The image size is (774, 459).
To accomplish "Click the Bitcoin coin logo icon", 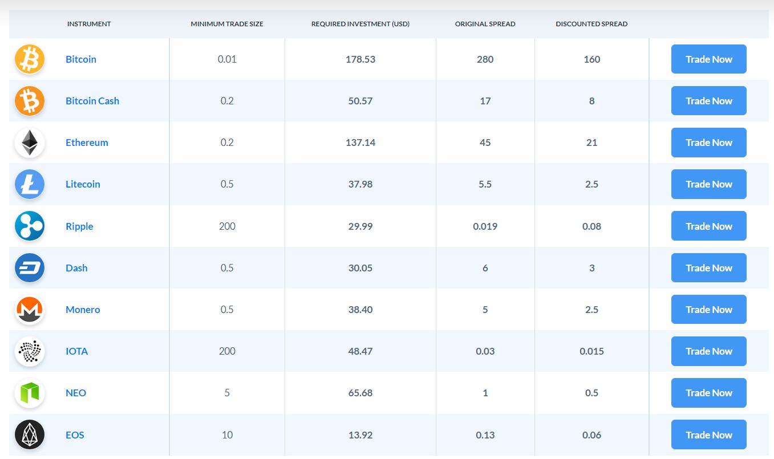I will coord(30,59).
